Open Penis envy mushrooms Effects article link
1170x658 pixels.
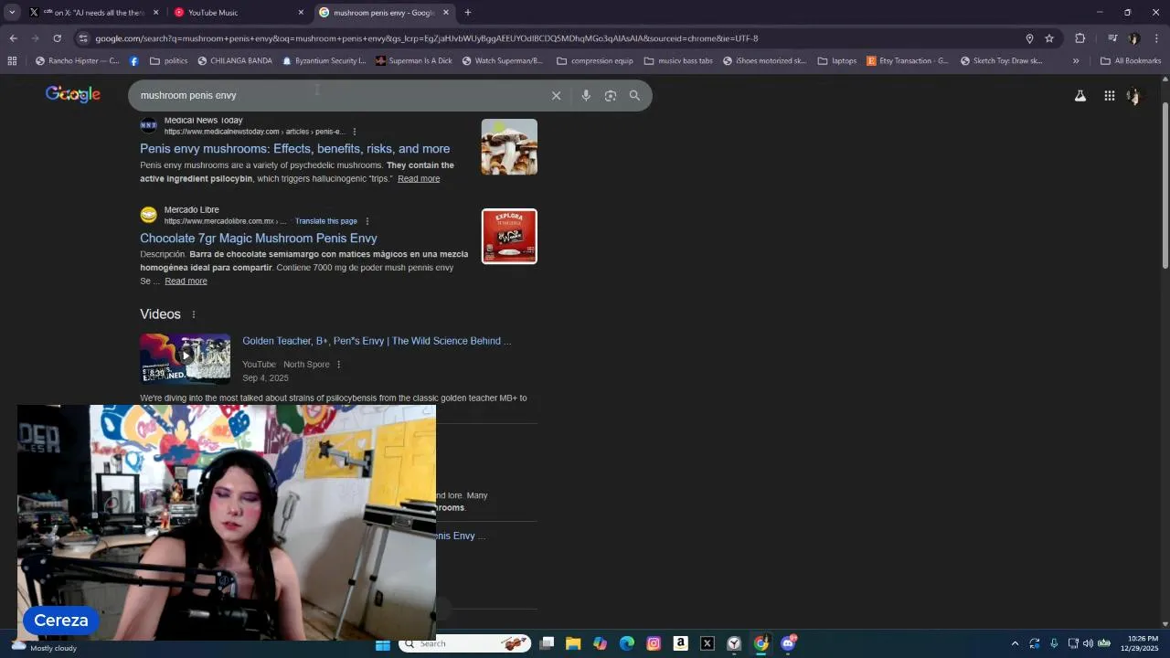tap(294, 149)
